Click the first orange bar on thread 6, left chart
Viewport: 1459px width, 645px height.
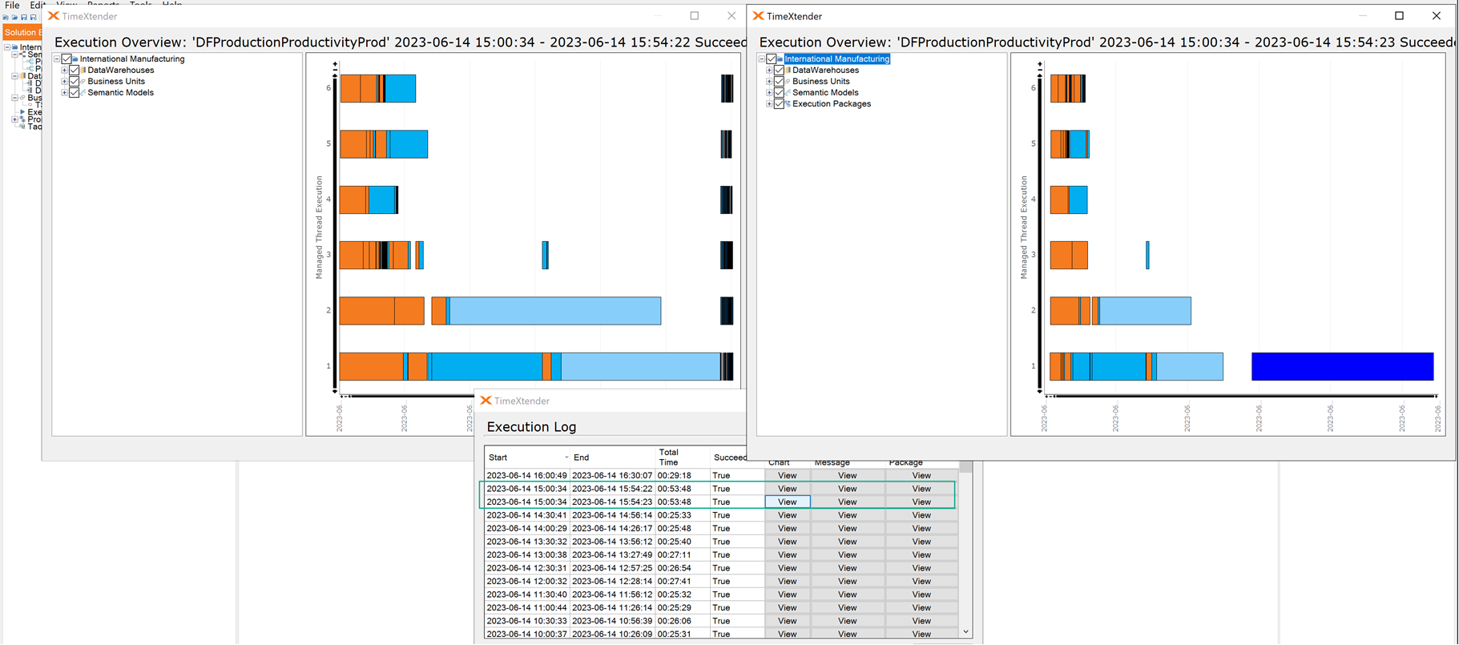click(350, 88)
